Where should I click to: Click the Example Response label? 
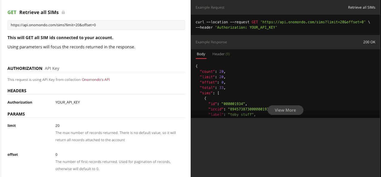pyautogui.click(x=211, y=42)
